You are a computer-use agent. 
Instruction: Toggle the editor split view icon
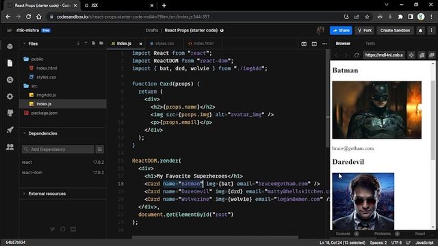pyautogui.click(x=304, y=44)
